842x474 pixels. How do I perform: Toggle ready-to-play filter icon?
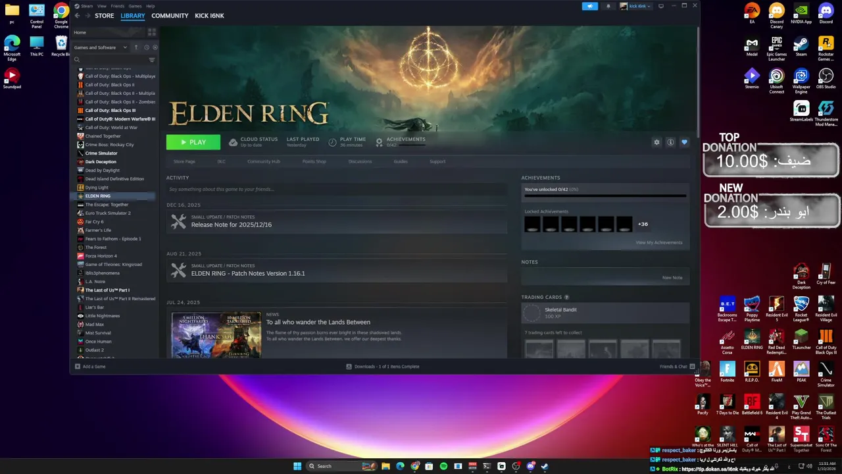coord(155,47)
